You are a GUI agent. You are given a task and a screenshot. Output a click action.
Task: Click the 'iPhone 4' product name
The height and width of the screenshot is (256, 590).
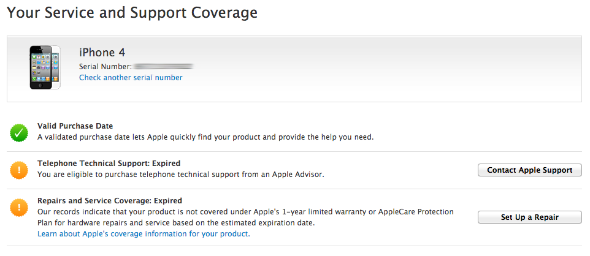102,53
